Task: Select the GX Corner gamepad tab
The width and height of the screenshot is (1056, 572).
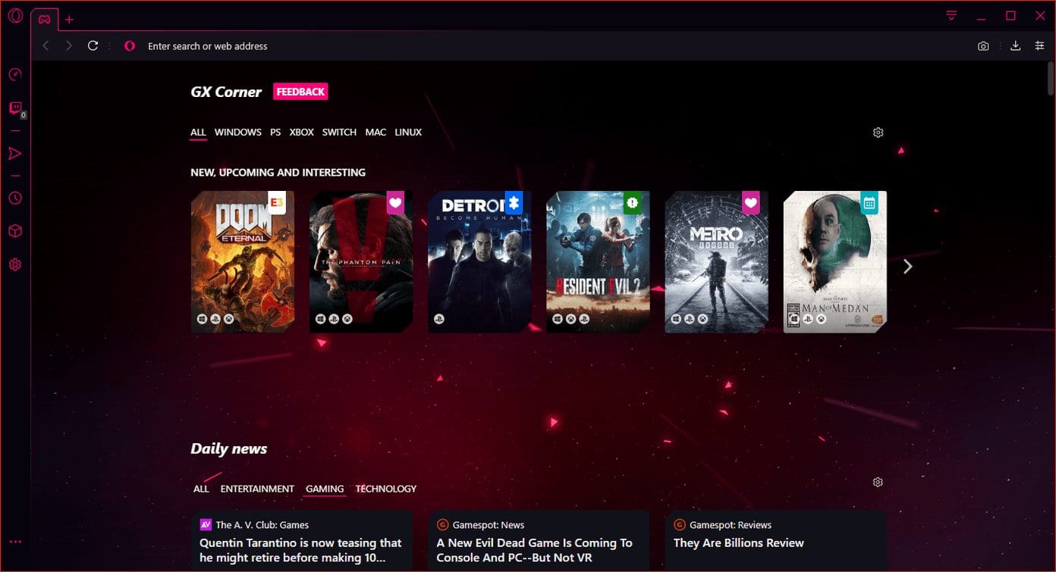Action: pyautogui.click(x=45, y=19)
